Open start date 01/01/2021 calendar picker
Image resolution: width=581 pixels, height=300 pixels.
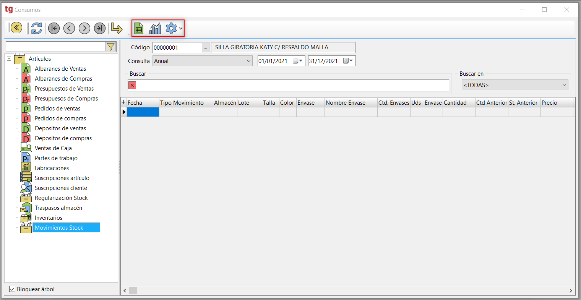tap(298, 61)
